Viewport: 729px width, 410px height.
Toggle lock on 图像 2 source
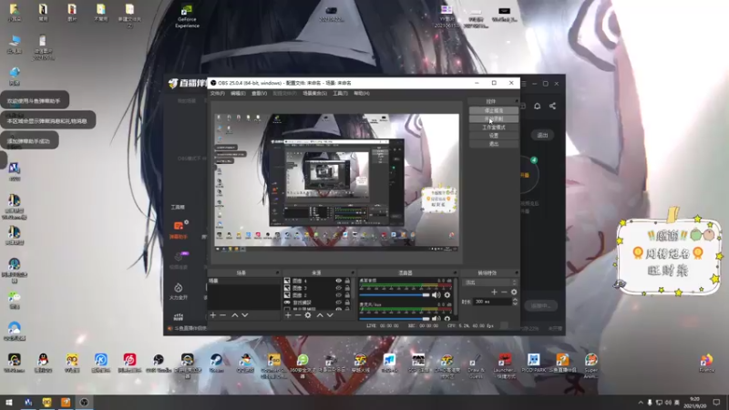click(x=347, y=294)
